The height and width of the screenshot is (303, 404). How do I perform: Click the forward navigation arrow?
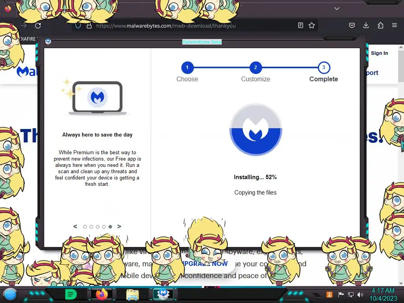coord(24,26)
